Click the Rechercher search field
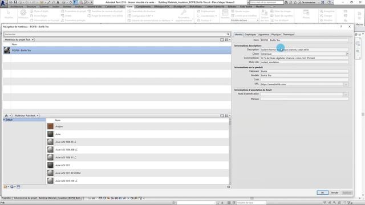Image resolution: width=365 pixels, height=205 pixels. pos(115,34)
